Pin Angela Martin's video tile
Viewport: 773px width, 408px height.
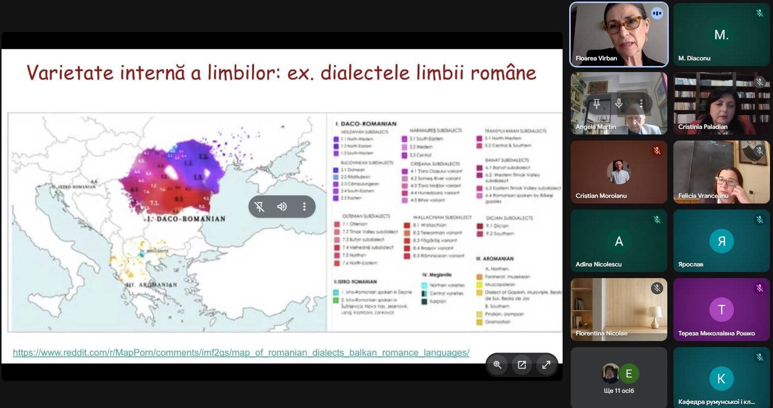[597, 104]
